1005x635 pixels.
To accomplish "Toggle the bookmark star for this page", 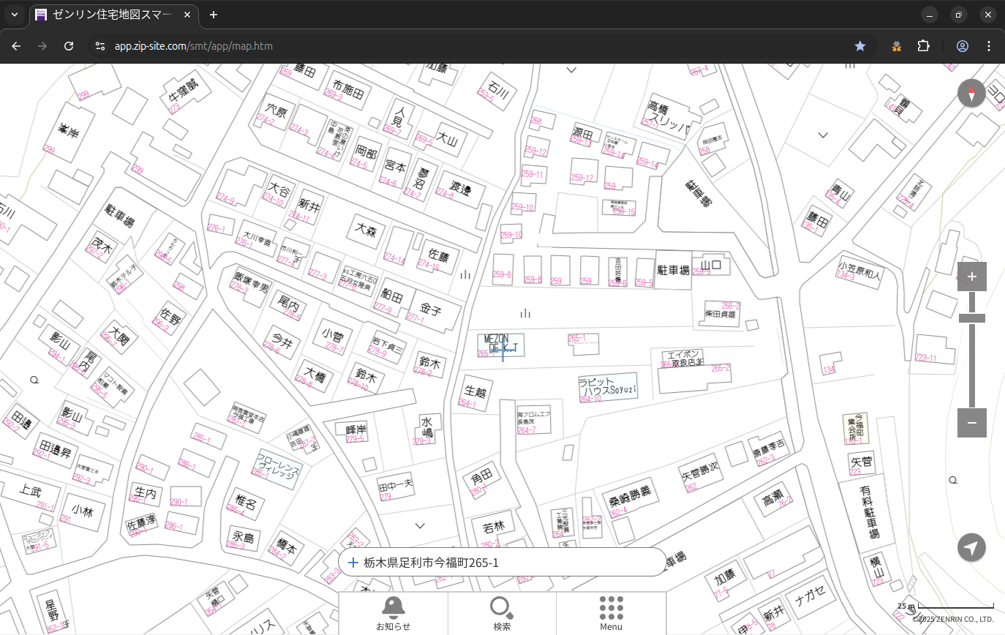I will pyautogui.click(x=860, y=46).
